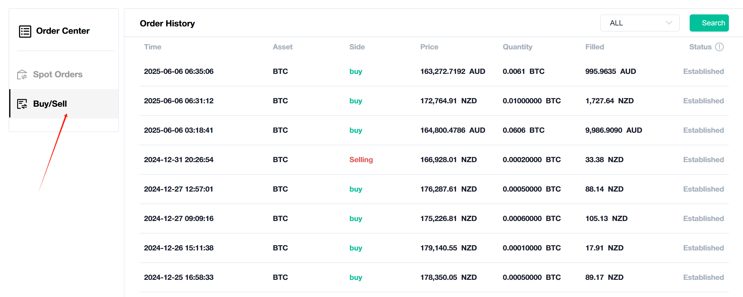This screenshot has height=297, width=743.
Task: Click the Status column header label
Action: 700,47
